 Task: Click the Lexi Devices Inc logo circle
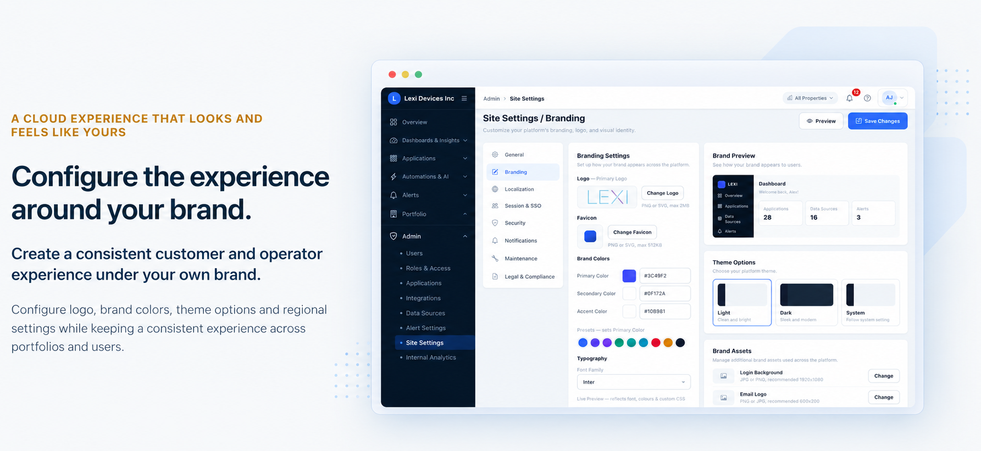pos(393,98)
